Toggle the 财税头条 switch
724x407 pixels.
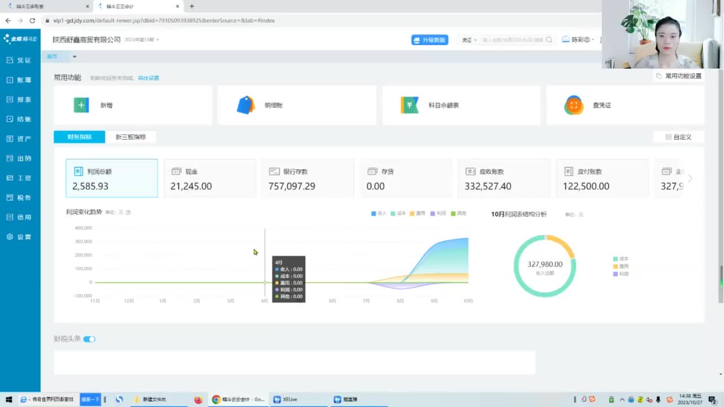[x=89, y=339]
